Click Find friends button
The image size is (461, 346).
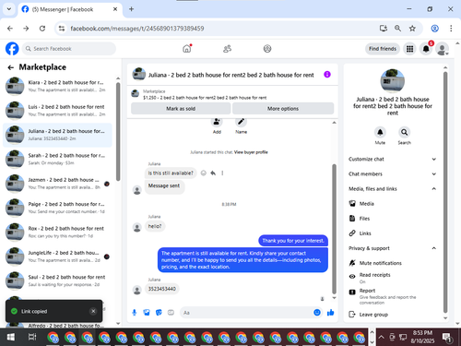tap(383, 49)
